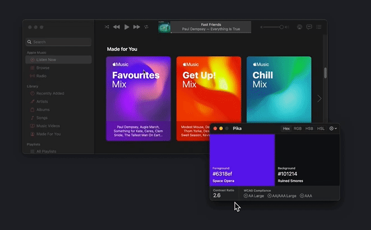The image size is (371, 230).
Task: Open the Favourites Mix card
Action: coord(138,98)
